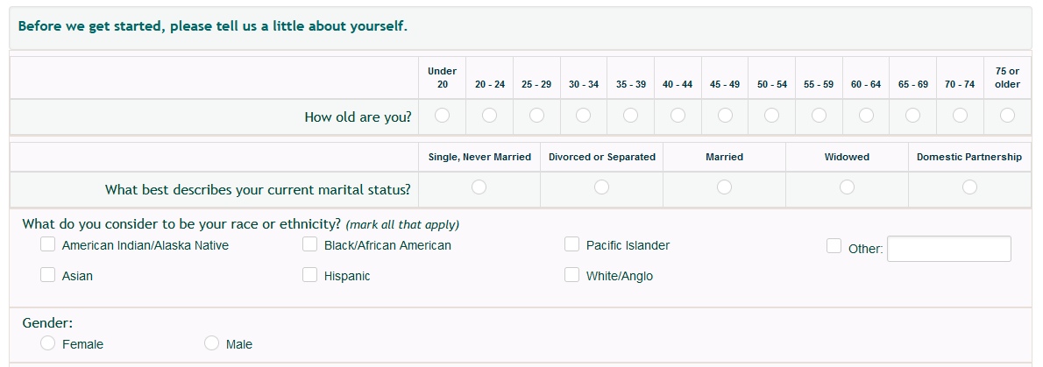This screenshot has height=367, width=1043.
Task: Select age range 50 - 54
Action: click(772, 115)
